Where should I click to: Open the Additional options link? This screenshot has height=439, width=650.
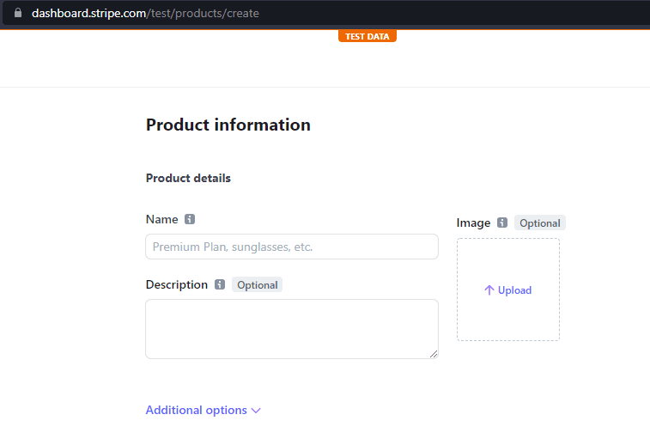[x=197, y=411]
